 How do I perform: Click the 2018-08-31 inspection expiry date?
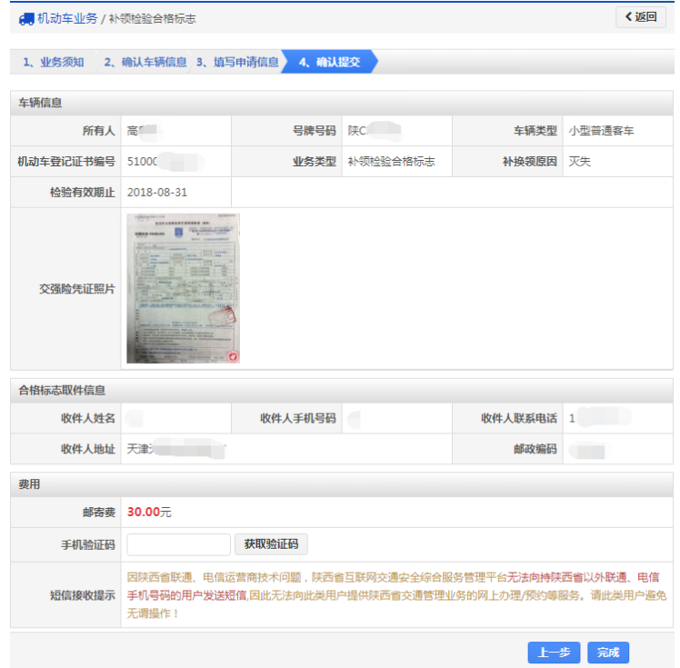(157, 193)
